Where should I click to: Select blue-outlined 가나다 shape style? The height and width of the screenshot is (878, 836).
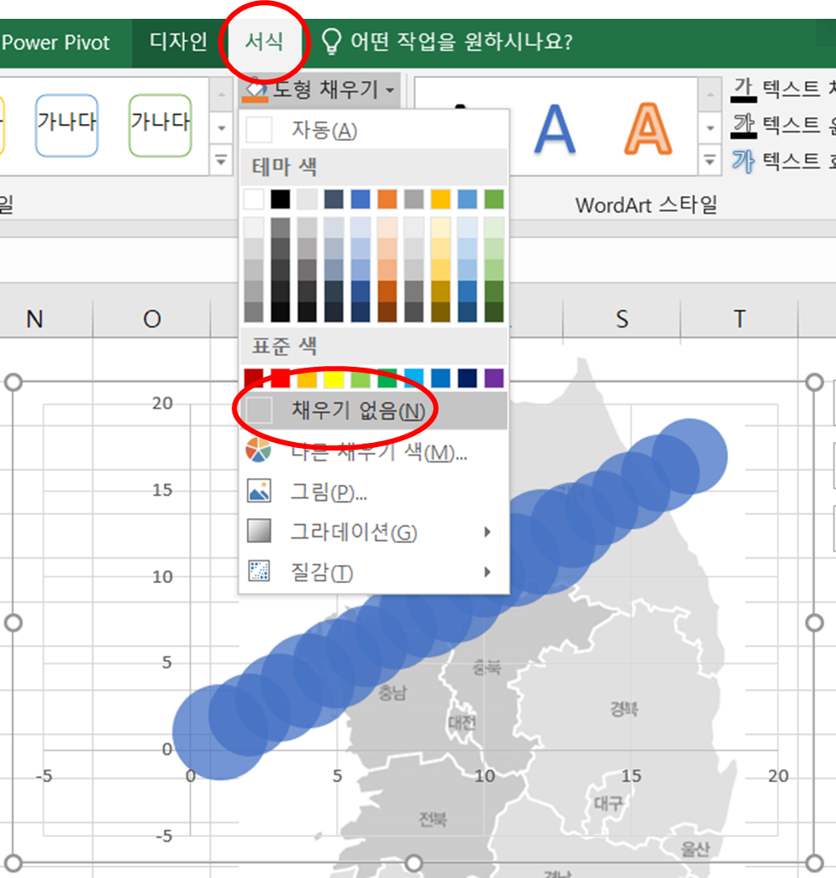tap(67, 125)
